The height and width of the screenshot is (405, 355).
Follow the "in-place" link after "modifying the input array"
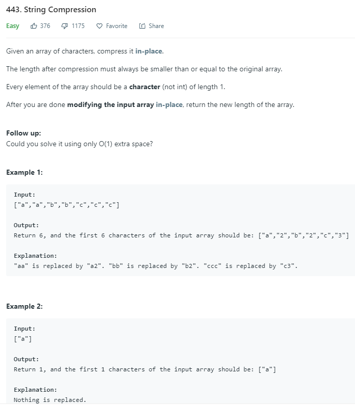[169, 104]
